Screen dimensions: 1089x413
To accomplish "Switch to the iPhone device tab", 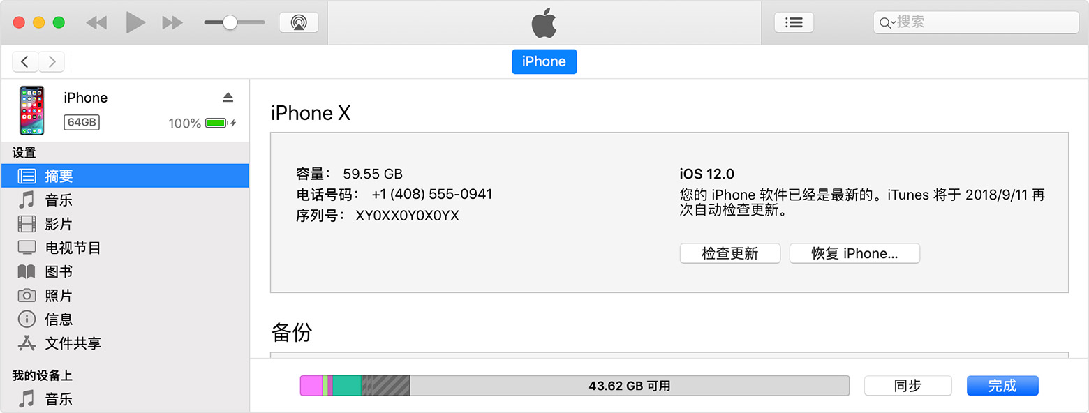I will pyautogui.click(x=544, y=61).
